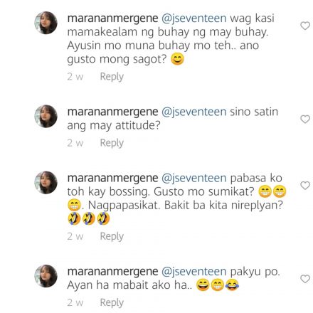Screen dimensions: 313x313
Task: Like the 'sino satin ang may attitude' comment
Action: click(x=305, y=119)
